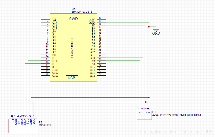Click the B10 pin label on U1
This screenshot has width=215, height=137.
coord(55,61)
